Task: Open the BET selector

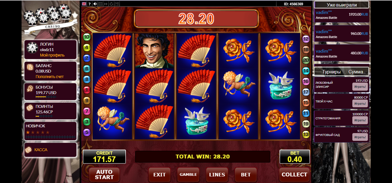Action: pyautogui.click(x=246, y=174)
